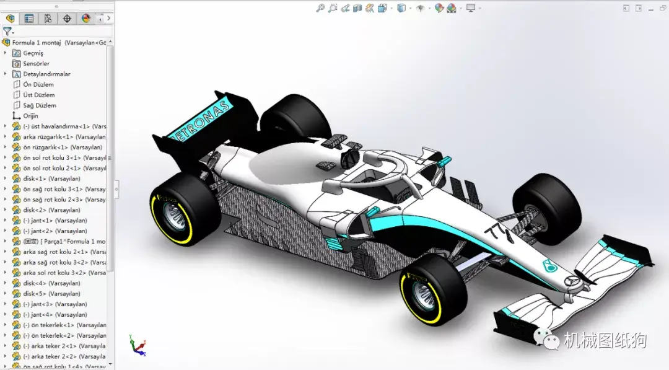Expand (-) jant<4> component

[x=5, y=314]
